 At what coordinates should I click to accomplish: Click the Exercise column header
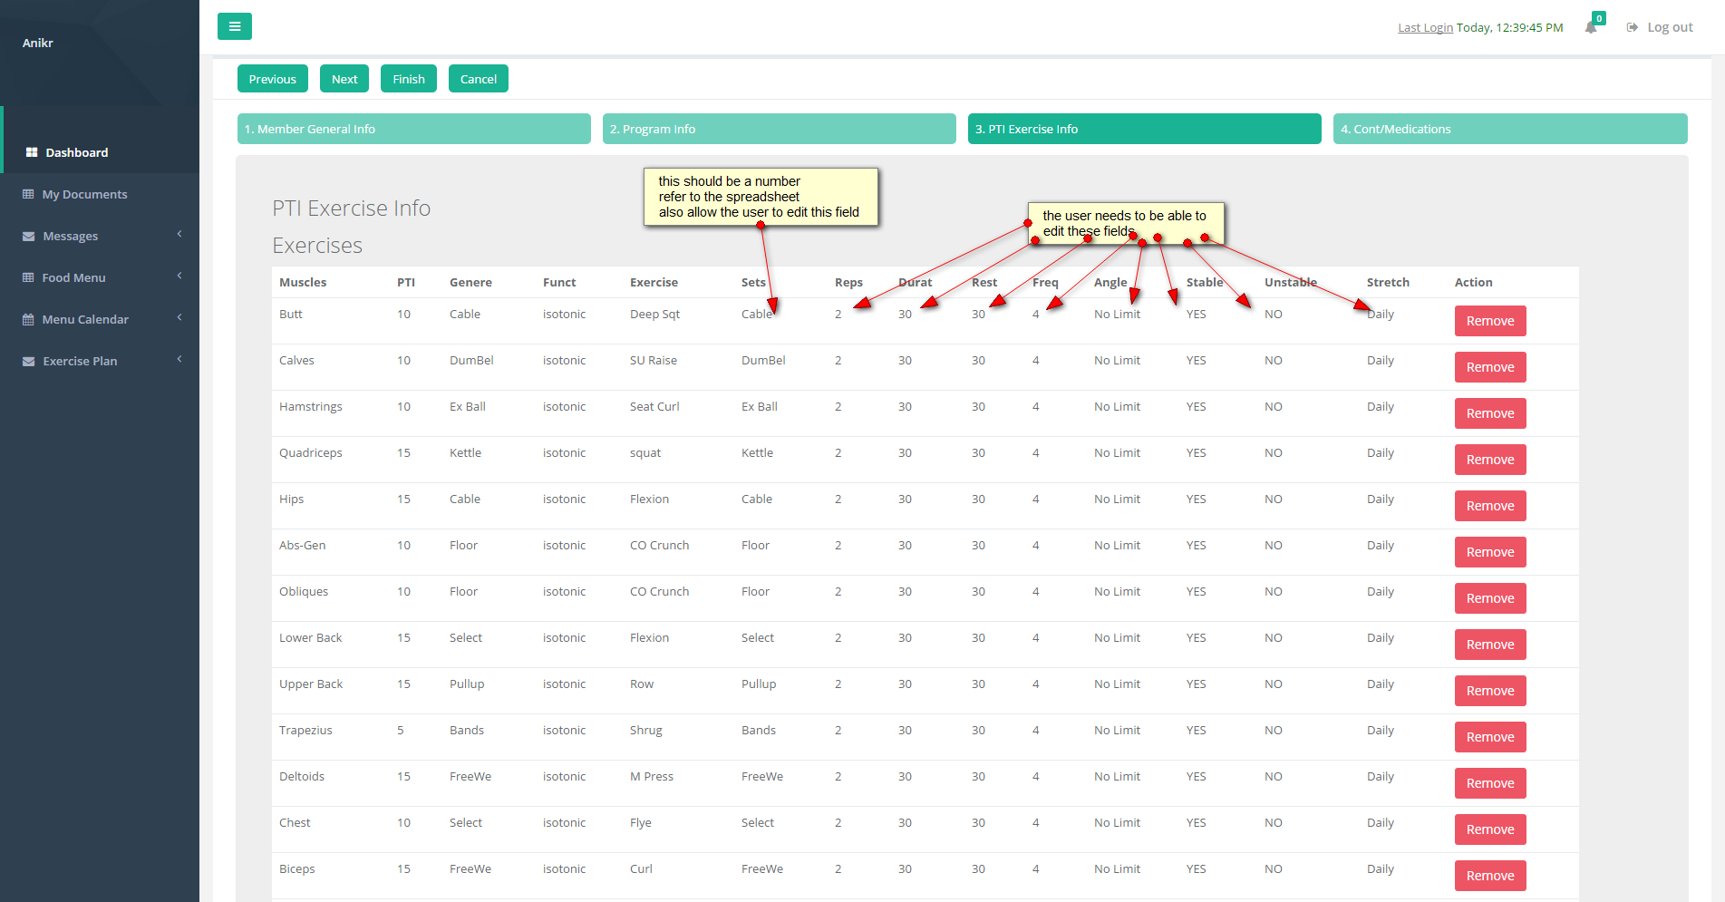654,282
